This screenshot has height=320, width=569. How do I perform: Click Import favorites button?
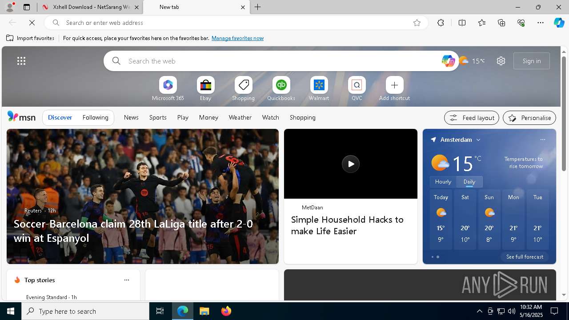tap(30, 38)
